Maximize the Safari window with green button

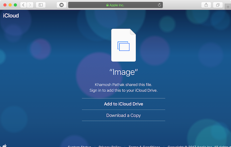15,5
